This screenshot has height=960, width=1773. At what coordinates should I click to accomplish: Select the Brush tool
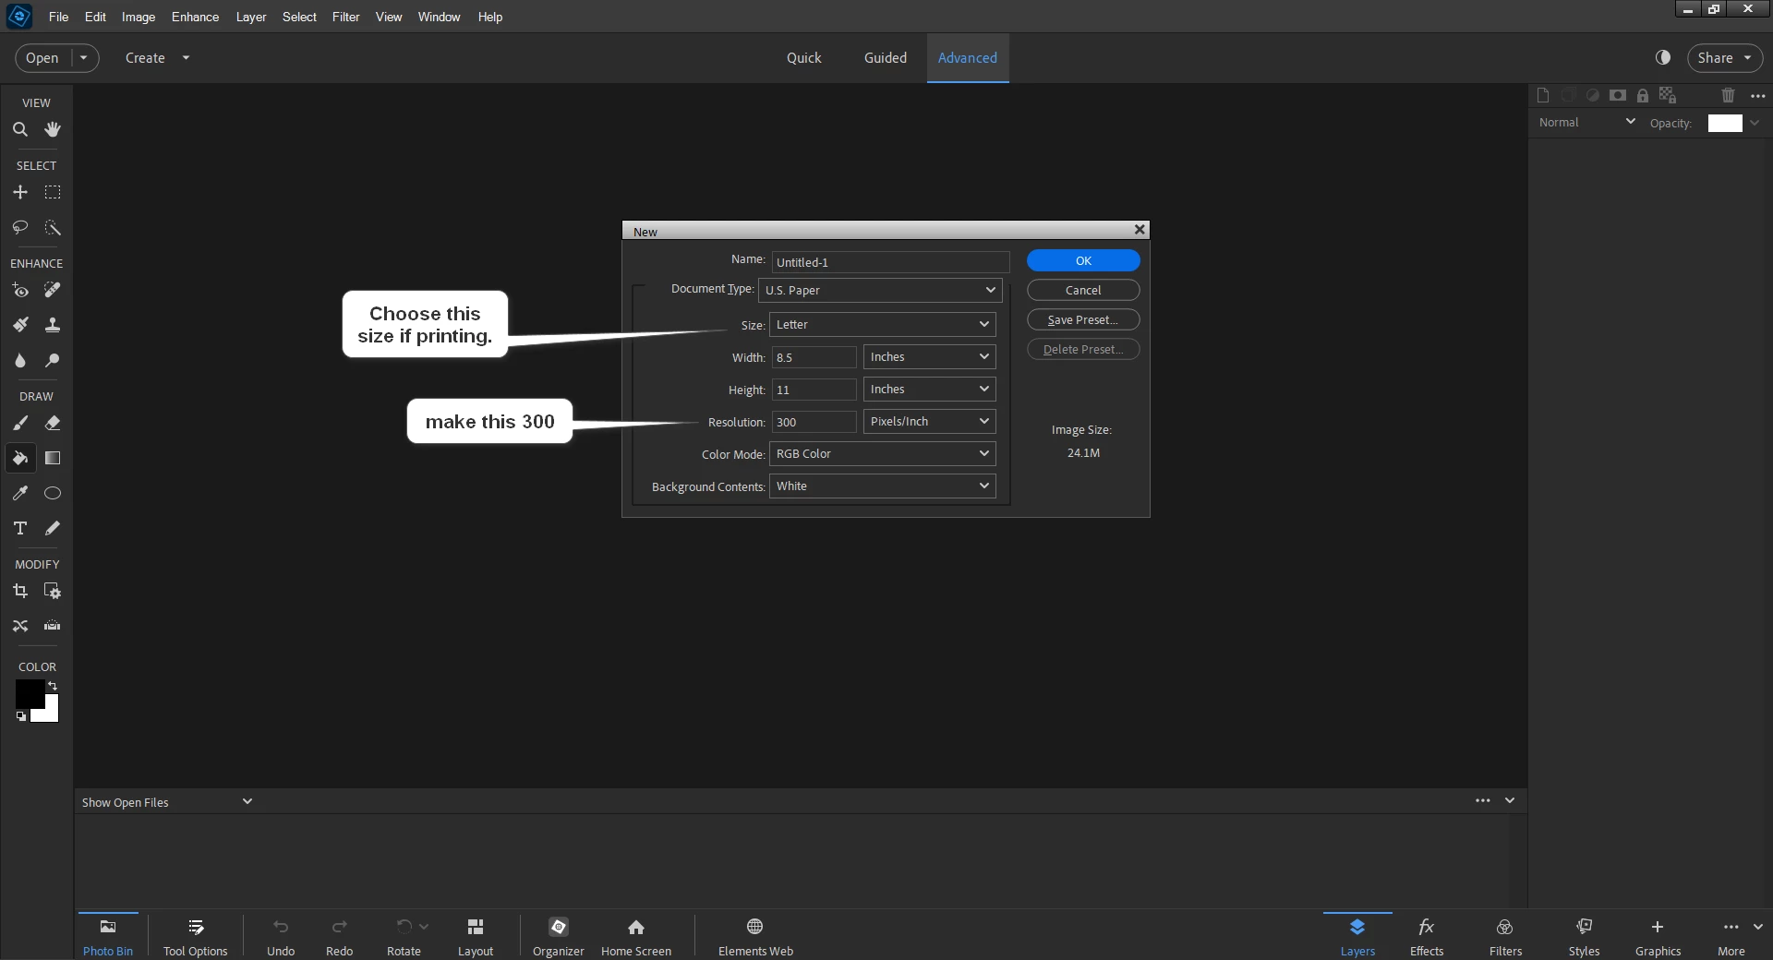20,423
